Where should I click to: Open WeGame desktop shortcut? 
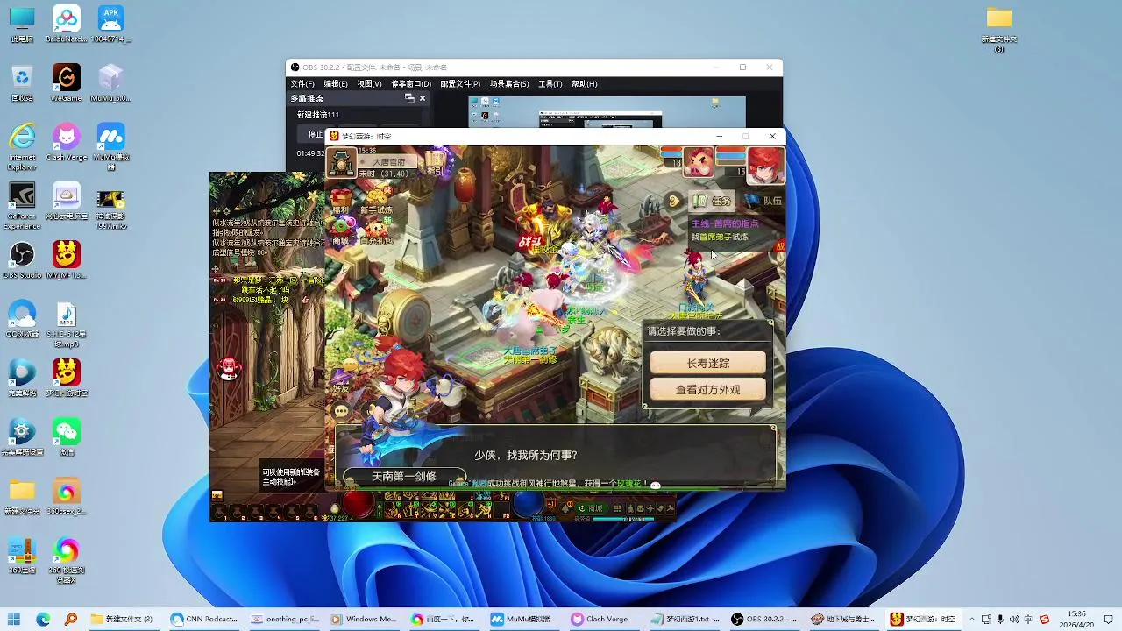[x=67, y=82]
